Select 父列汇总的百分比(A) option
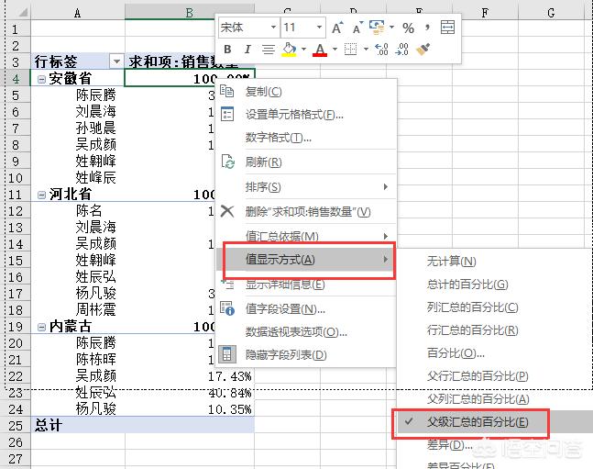Image resolution: width=593 pixels, height=469 pixels. click(x=493, y=399)
